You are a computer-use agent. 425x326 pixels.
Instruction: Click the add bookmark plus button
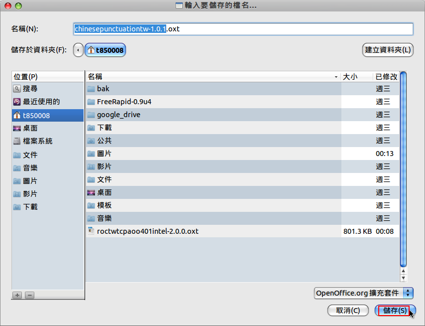[17, 295]
